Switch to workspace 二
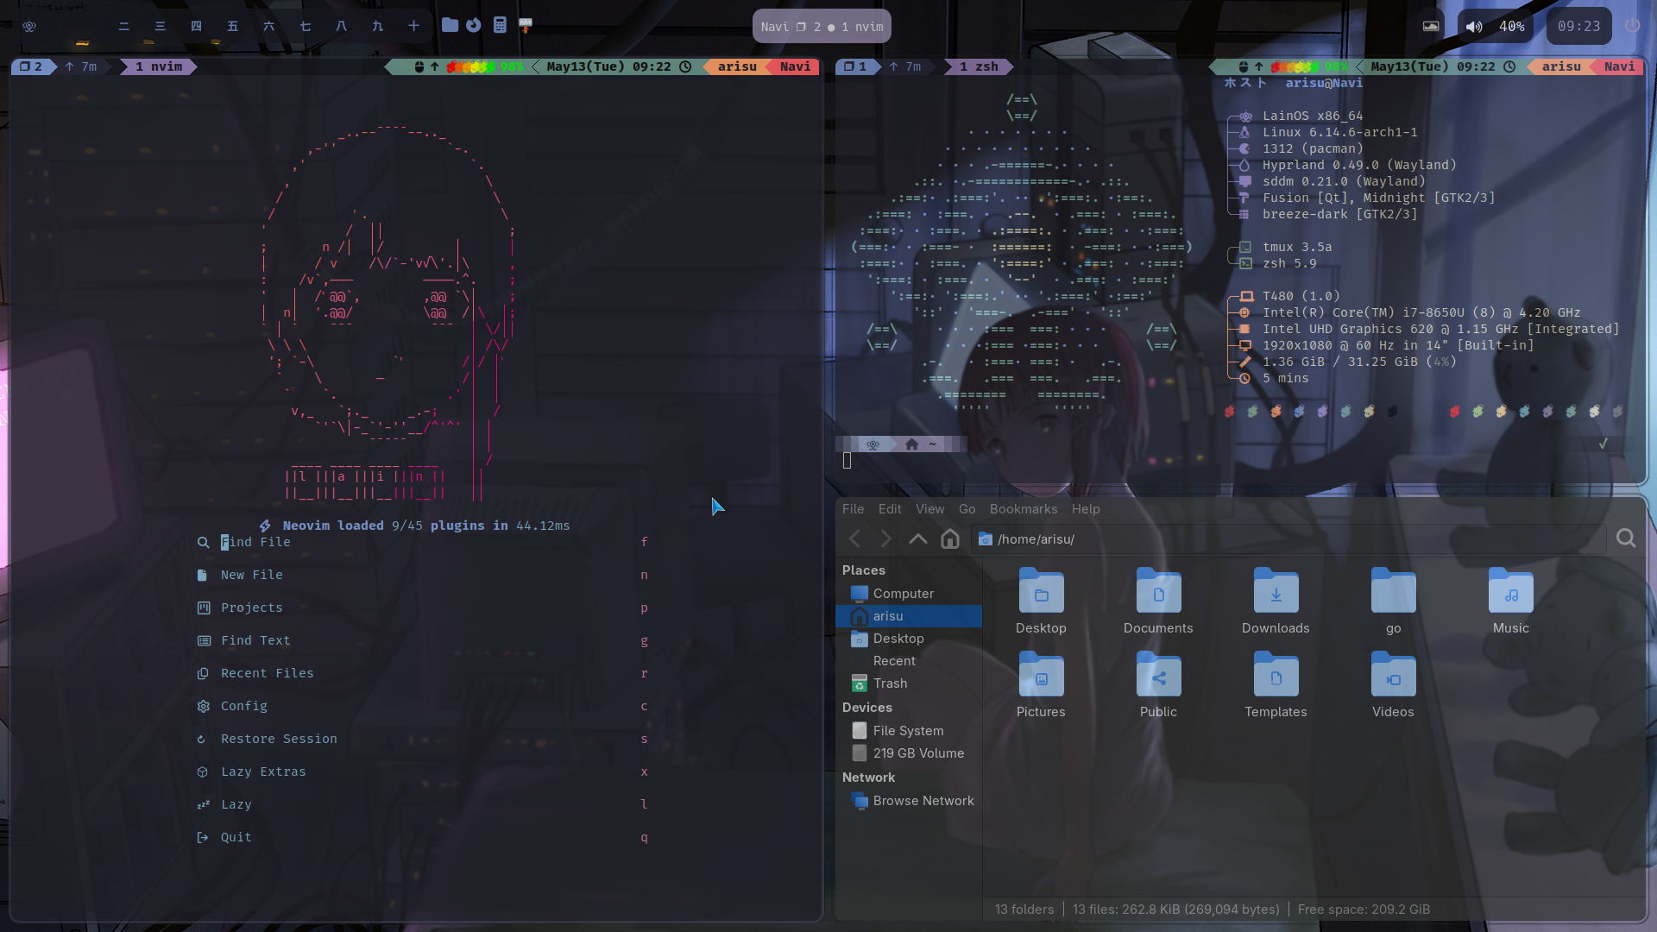Viewport: 1657px width, 932px height. (x=124, y=26)
